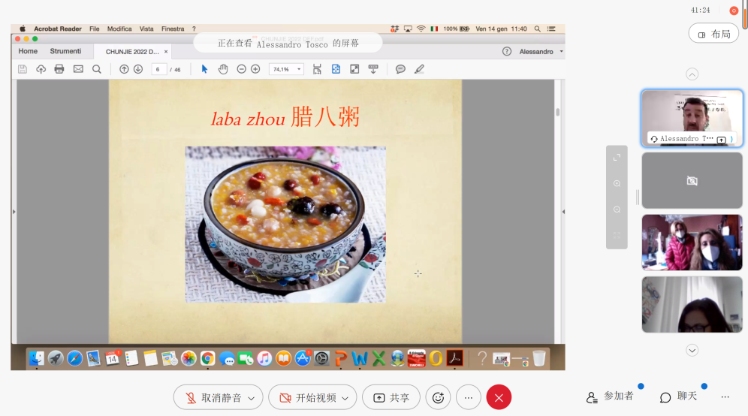The width and height of the screenshot is (748, 416).
Task: Open the Vista menu
Action: coord(146,29)
